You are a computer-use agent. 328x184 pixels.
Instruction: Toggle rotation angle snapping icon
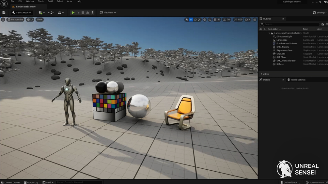(225, 20)
